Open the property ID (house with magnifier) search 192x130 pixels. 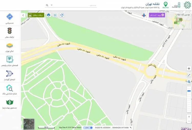9,88
